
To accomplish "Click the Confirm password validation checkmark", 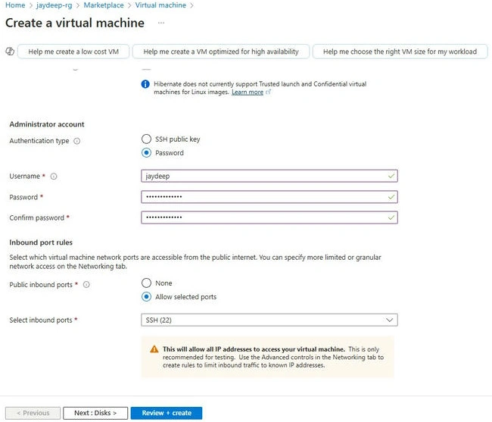I will point(391,217).
